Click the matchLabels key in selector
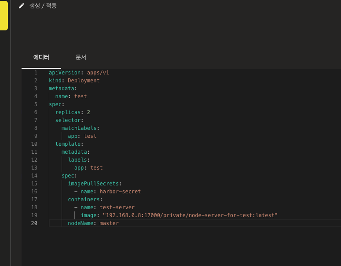 coord(79,128)
